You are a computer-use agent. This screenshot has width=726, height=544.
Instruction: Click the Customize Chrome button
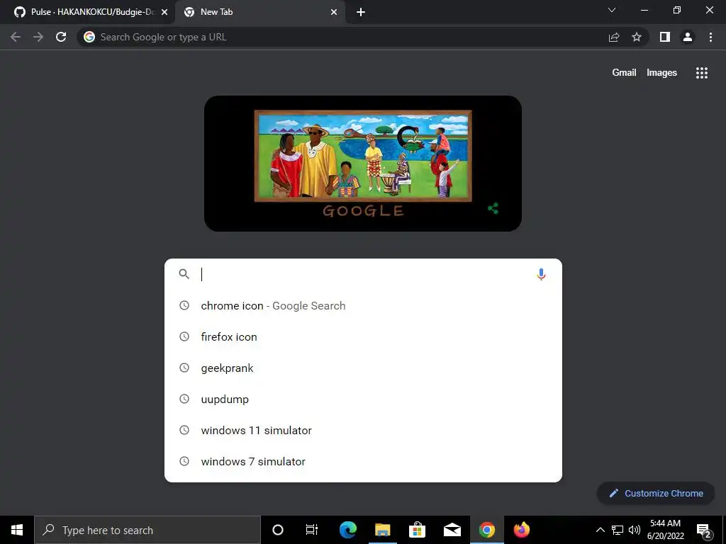pos(656,494)
